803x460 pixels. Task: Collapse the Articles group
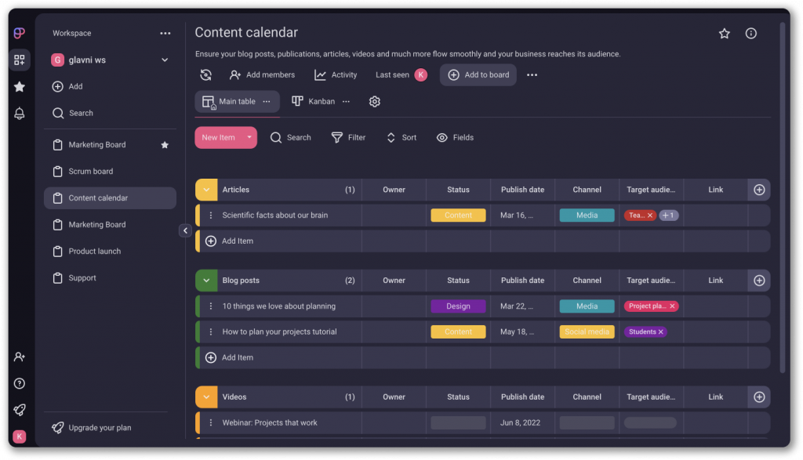(206, 190)
